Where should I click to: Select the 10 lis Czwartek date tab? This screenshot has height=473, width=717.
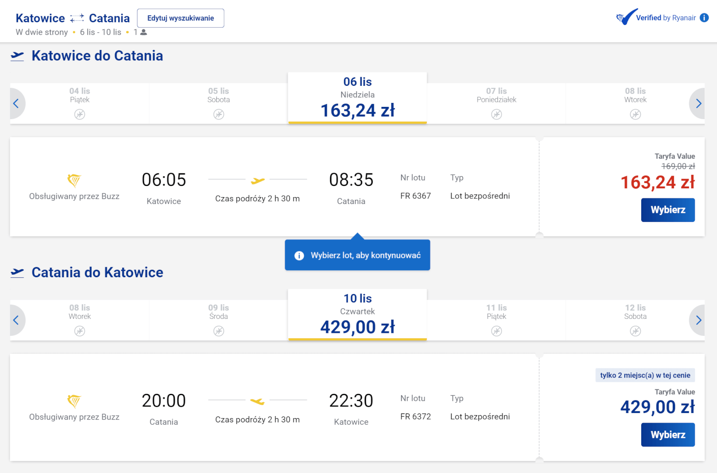click(357, 315)
